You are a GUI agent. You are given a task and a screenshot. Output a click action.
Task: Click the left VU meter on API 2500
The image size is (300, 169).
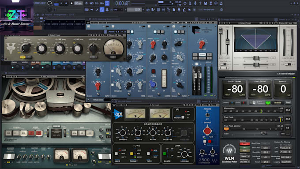[135, 113]
